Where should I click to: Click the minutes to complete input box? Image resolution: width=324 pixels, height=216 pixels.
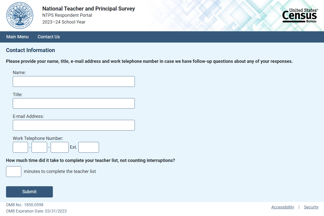14,172
